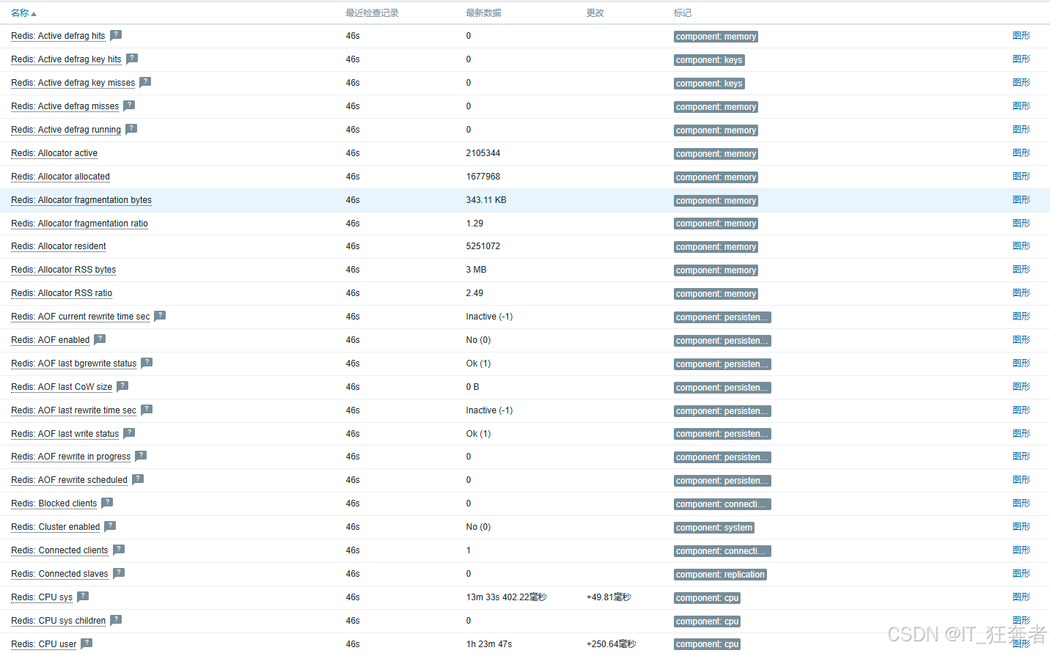
Task: Click component: cpu tag in CPU sys row
Action: 707,598
